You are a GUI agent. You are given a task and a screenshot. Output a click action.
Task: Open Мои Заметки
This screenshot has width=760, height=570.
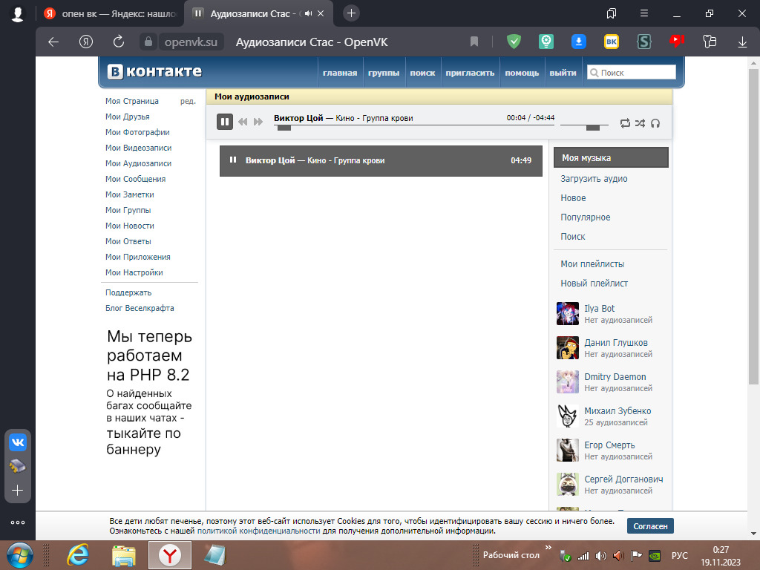click(x=130, y=194)
